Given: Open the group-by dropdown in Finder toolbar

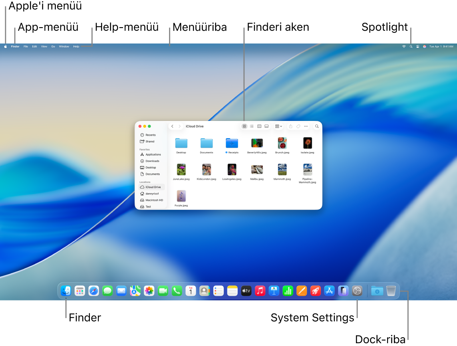Looking at the screenshot, I should (x=278, y=126).
